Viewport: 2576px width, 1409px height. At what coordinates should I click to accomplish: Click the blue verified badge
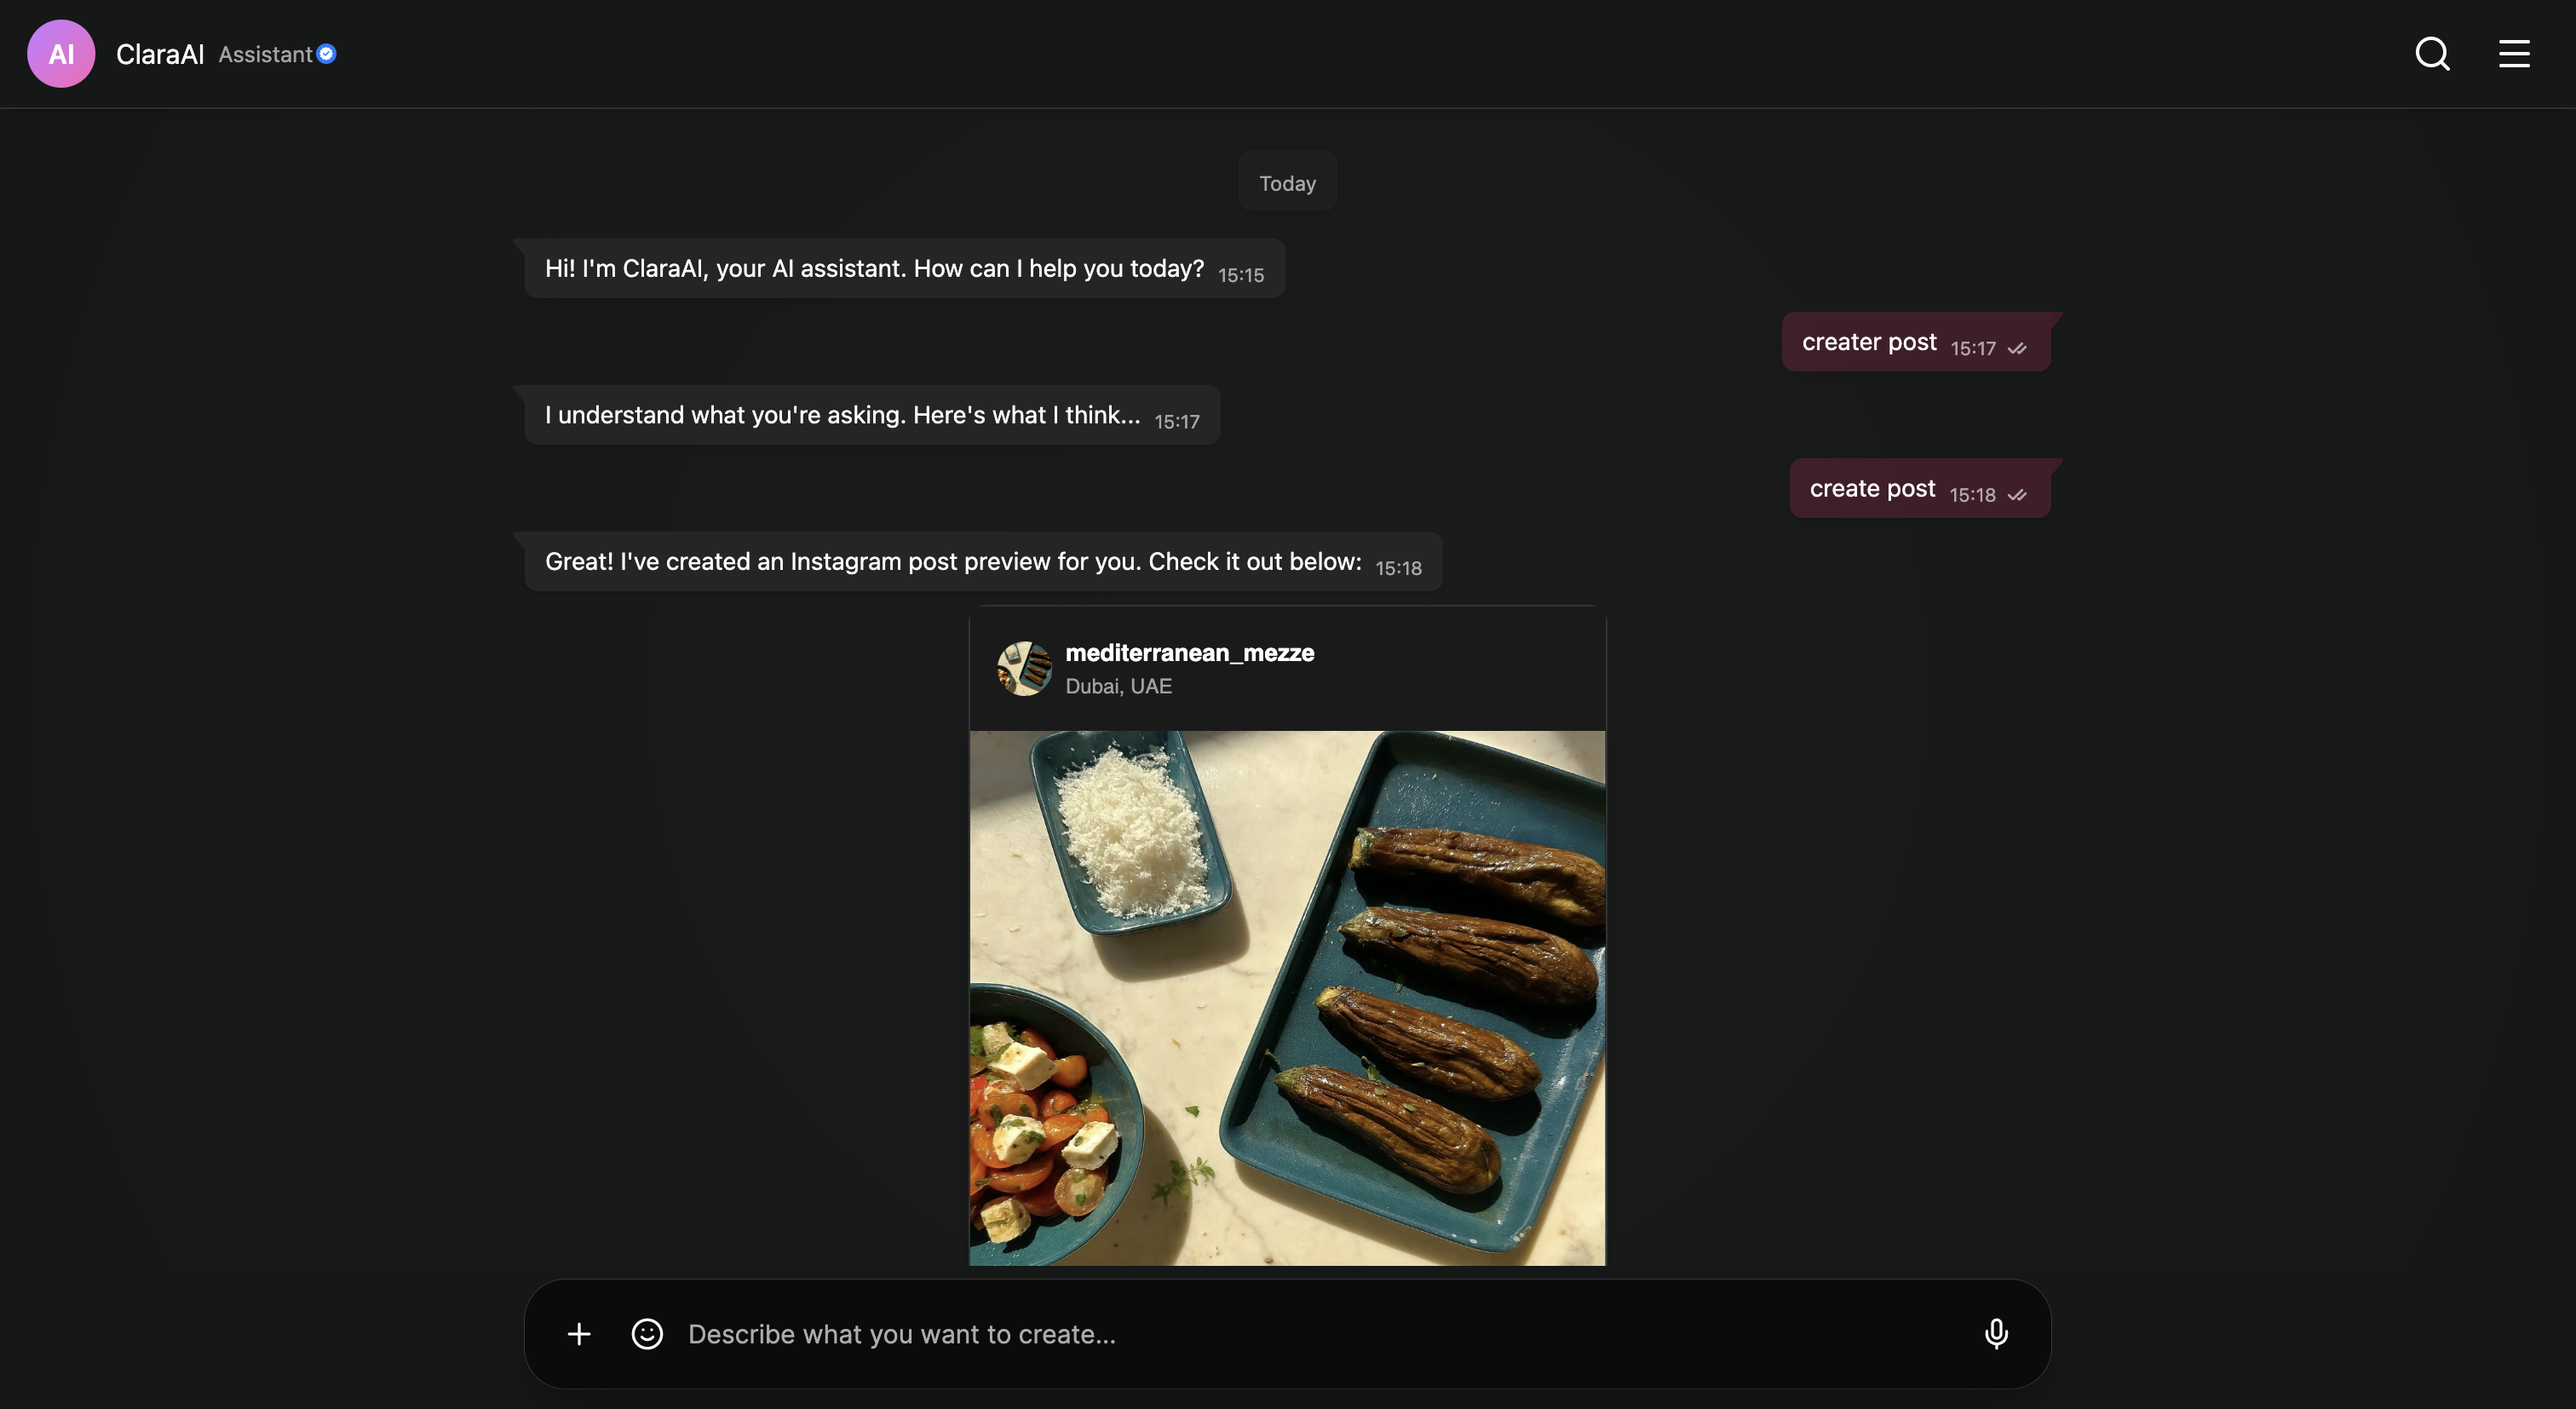(327, 54)
